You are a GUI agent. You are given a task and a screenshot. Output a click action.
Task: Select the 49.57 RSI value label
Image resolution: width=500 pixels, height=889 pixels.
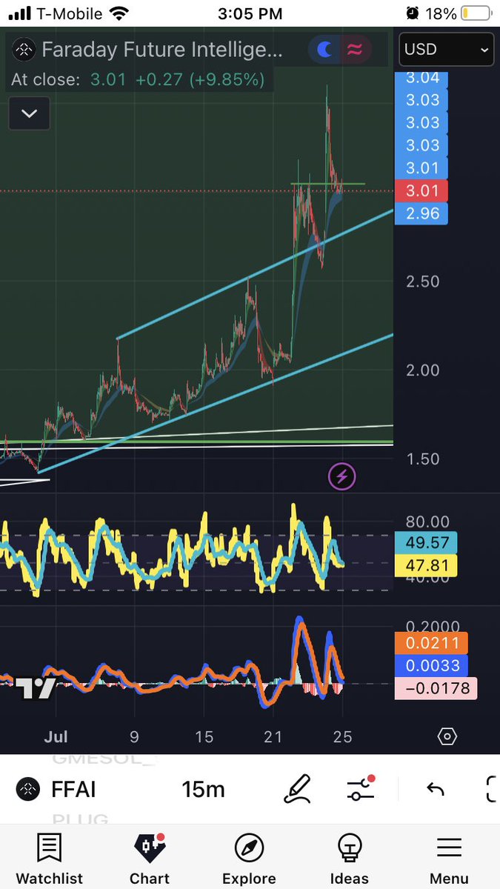tap(426, 543)
